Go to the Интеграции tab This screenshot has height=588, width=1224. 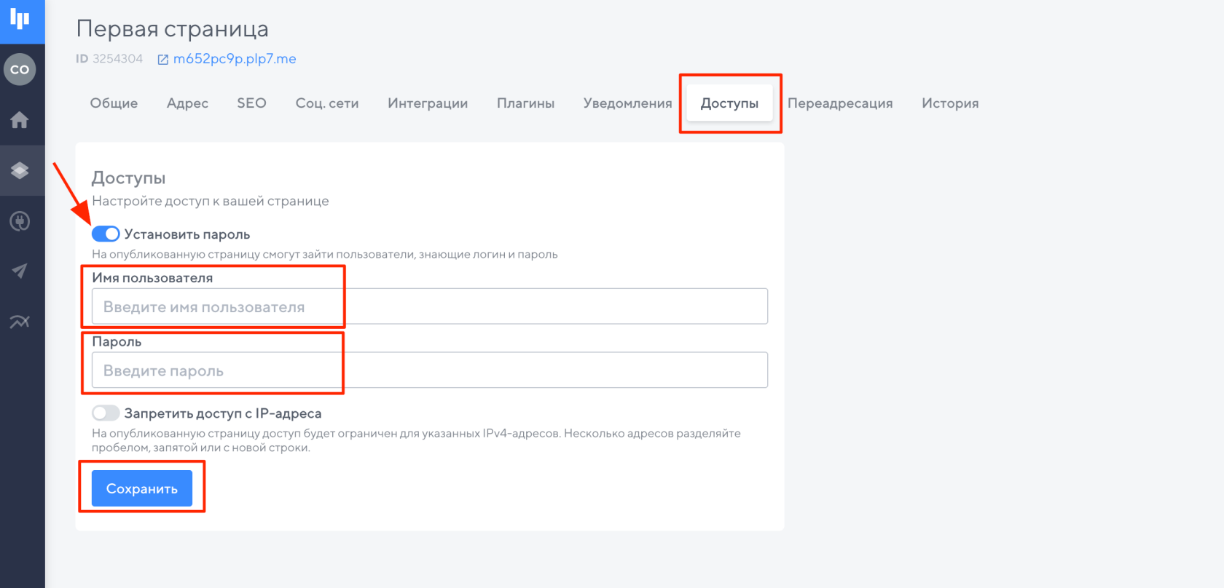tap(428, 103)
